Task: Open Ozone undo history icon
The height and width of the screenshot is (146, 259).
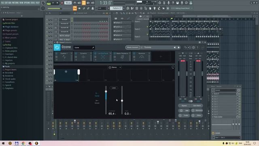Action: (189, 47)
